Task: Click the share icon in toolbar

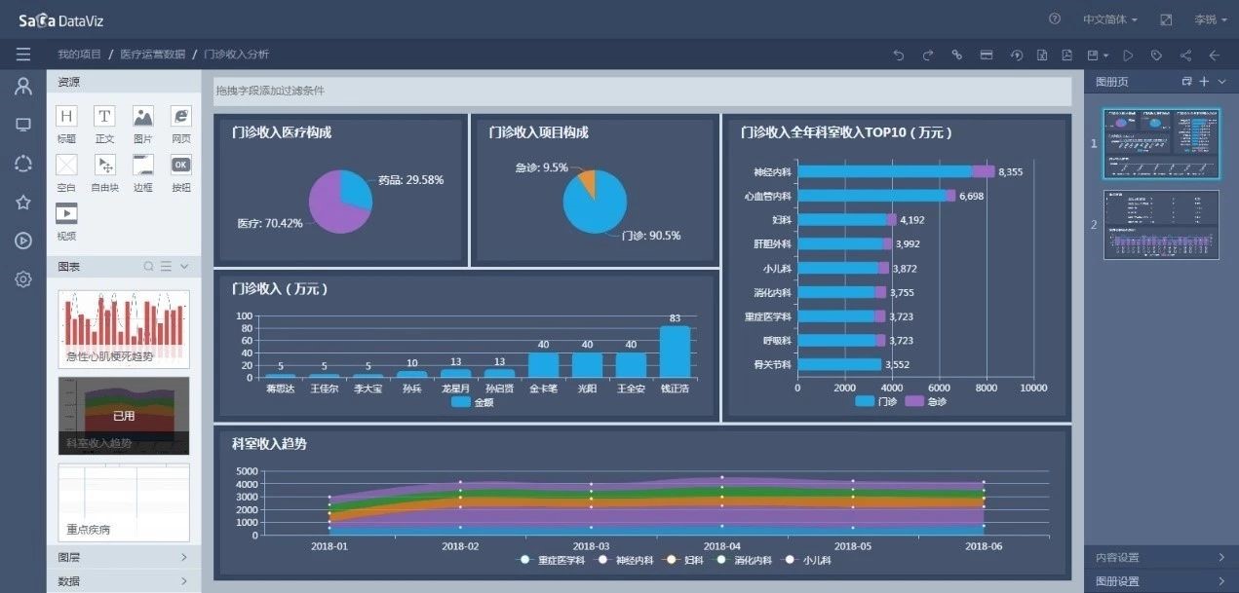Action: pos(1185,56)
